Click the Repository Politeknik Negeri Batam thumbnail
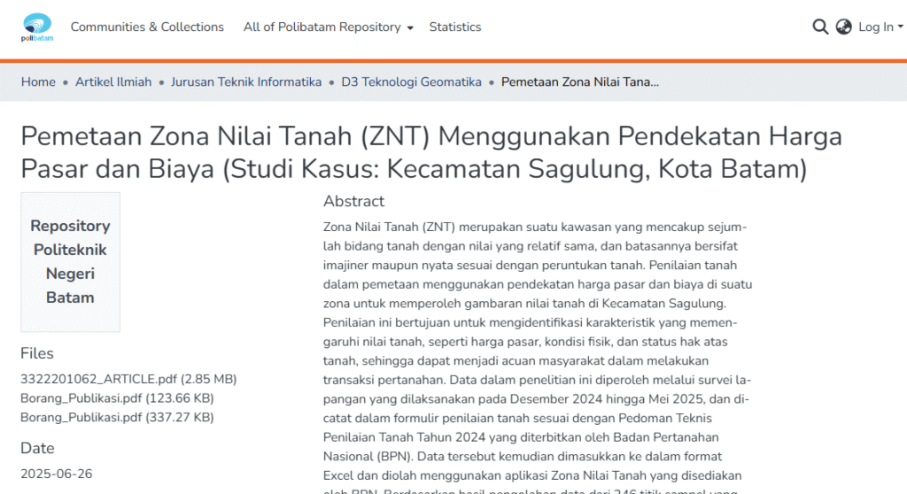Viewport: 907px width, 494px height. pos(70,262)
